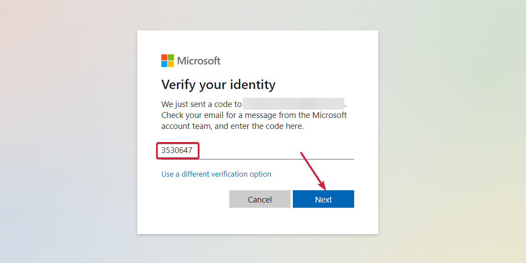Image resolution: width=526 pixels, height=263 pixels.
Task: Click the "Check your email for a message" line
Action: click(x=254, y=115)
